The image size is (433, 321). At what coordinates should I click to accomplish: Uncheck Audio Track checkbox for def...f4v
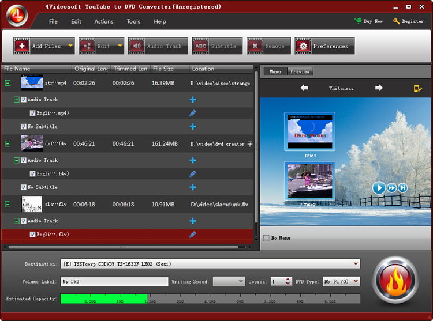24,160
